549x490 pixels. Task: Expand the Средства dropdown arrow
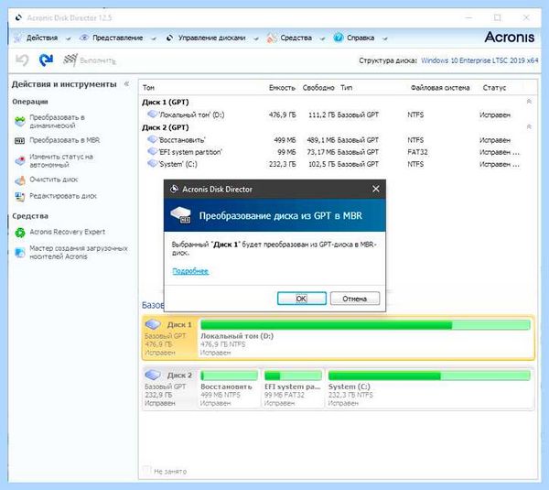point(322,38)
